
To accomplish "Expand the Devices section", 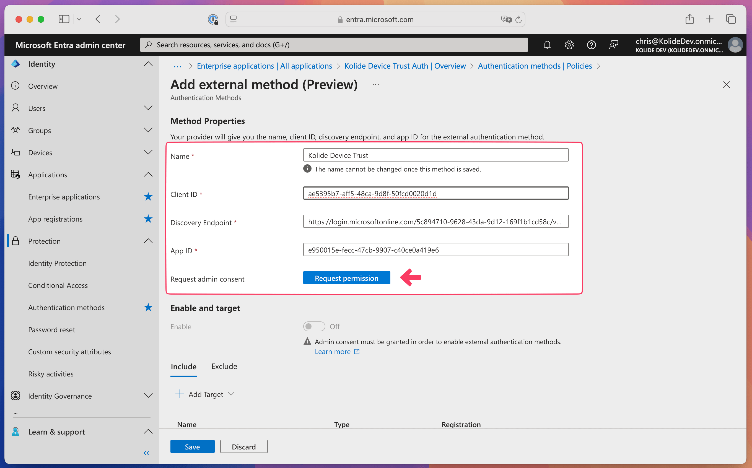I will click(148, 152).
